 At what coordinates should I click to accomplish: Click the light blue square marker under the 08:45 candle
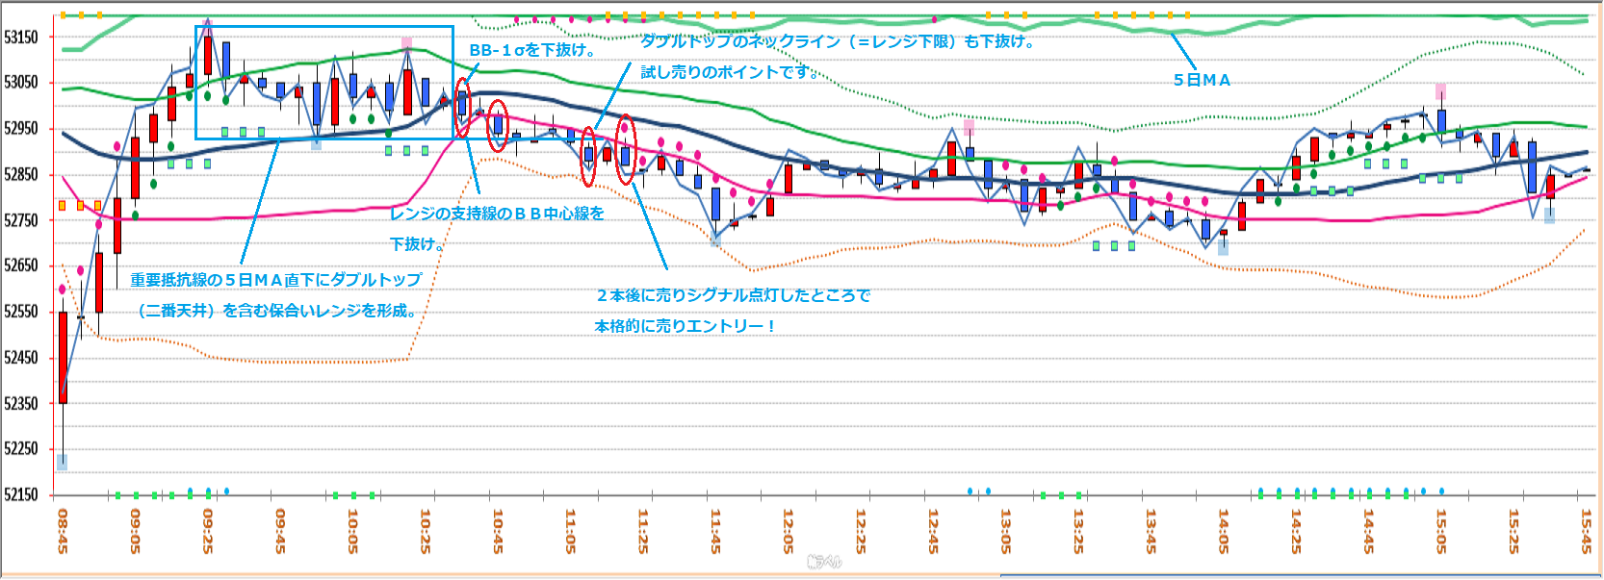[62, 463]
